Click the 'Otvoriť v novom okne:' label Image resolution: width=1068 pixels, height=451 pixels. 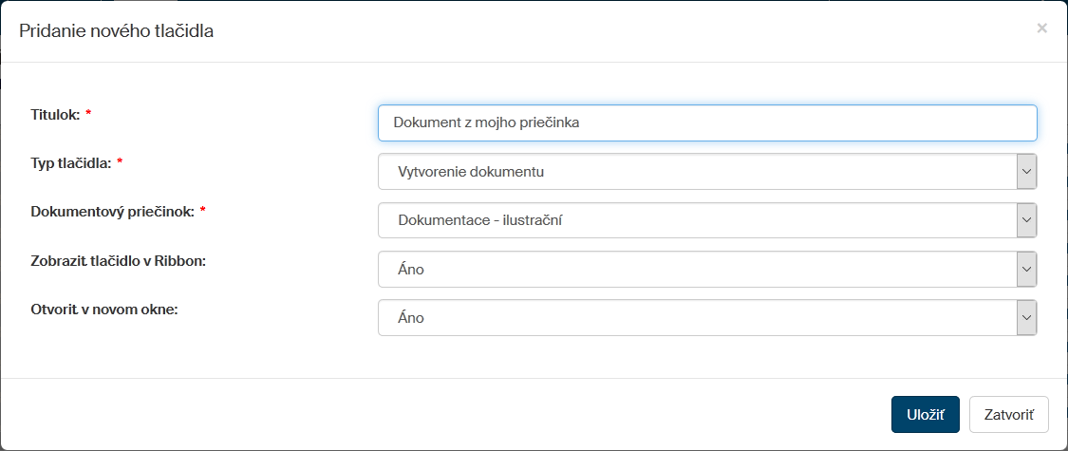104,310
